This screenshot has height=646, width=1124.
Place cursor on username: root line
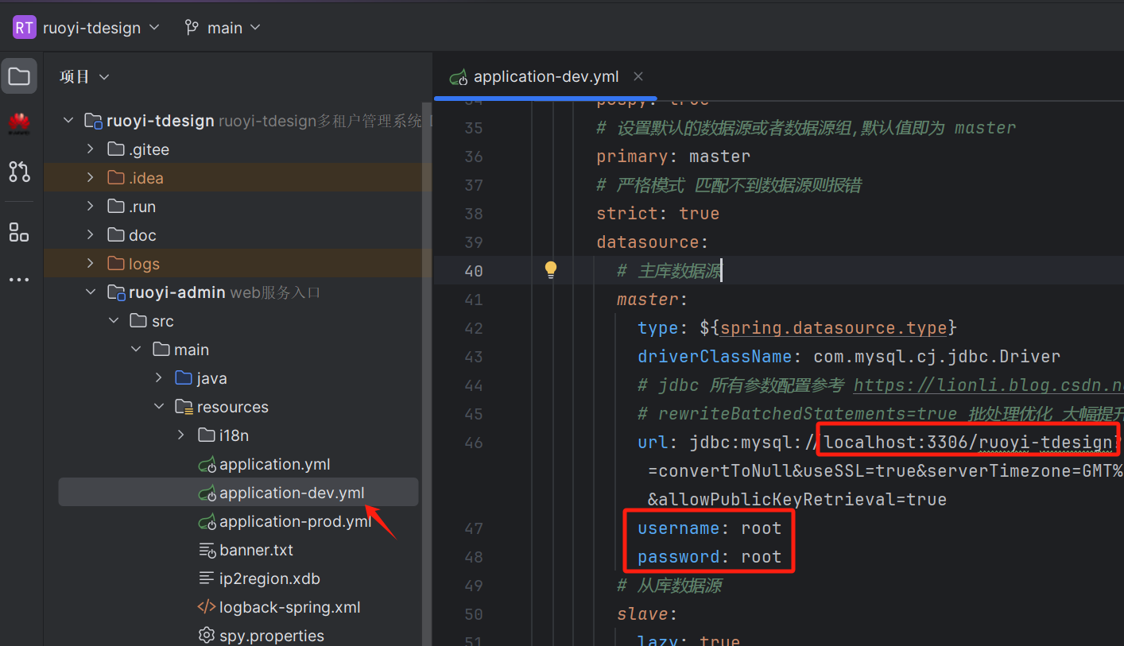point(709,528)
